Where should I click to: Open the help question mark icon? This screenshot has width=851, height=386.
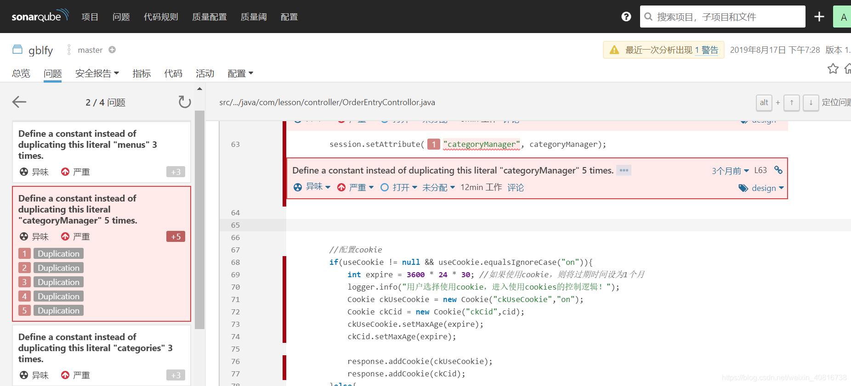(x=626, y=17)
